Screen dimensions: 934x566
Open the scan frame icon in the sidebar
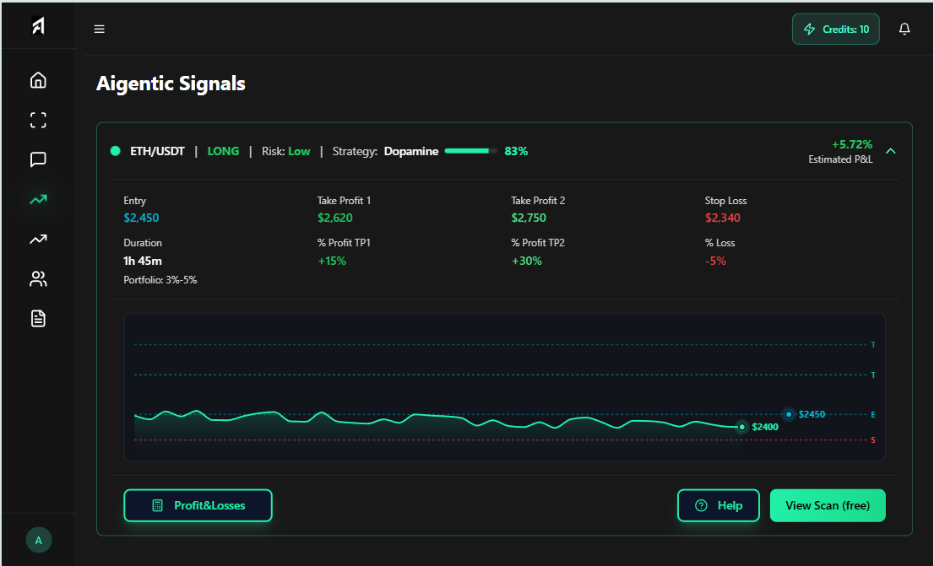tap(38, 120)
